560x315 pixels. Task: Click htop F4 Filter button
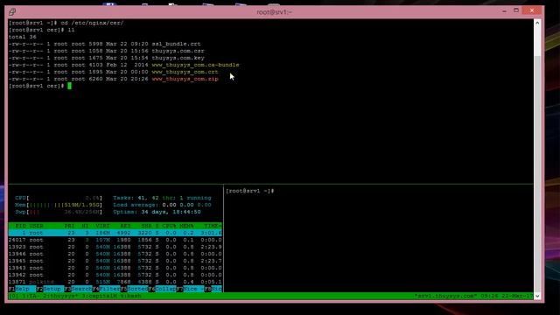coord(106,289)
